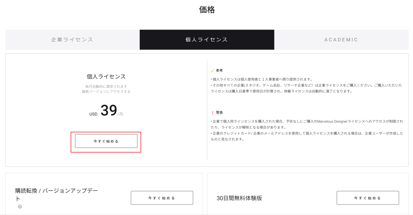
Task: Click the question mark help icon
Action: tap(20, 207)
